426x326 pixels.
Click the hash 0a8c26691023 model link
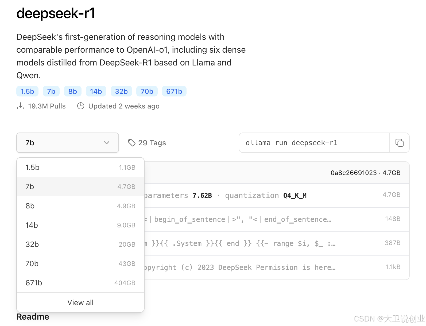(x=353, y=173)
